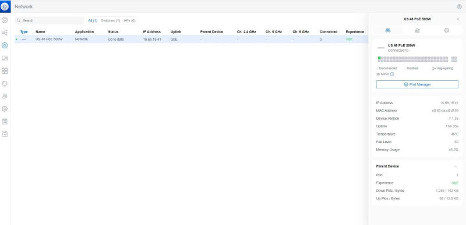Open the round sidebar icon above the users icon

coord(5,84)
